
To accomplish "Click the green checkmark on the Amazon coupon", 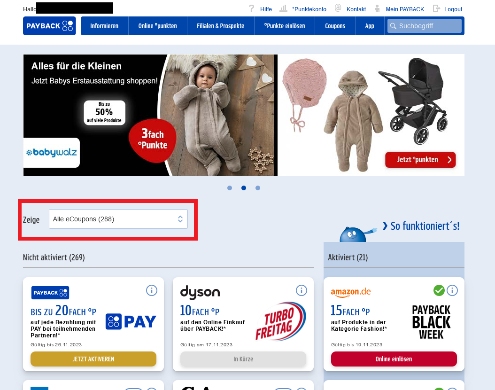I will click(439, 290).
